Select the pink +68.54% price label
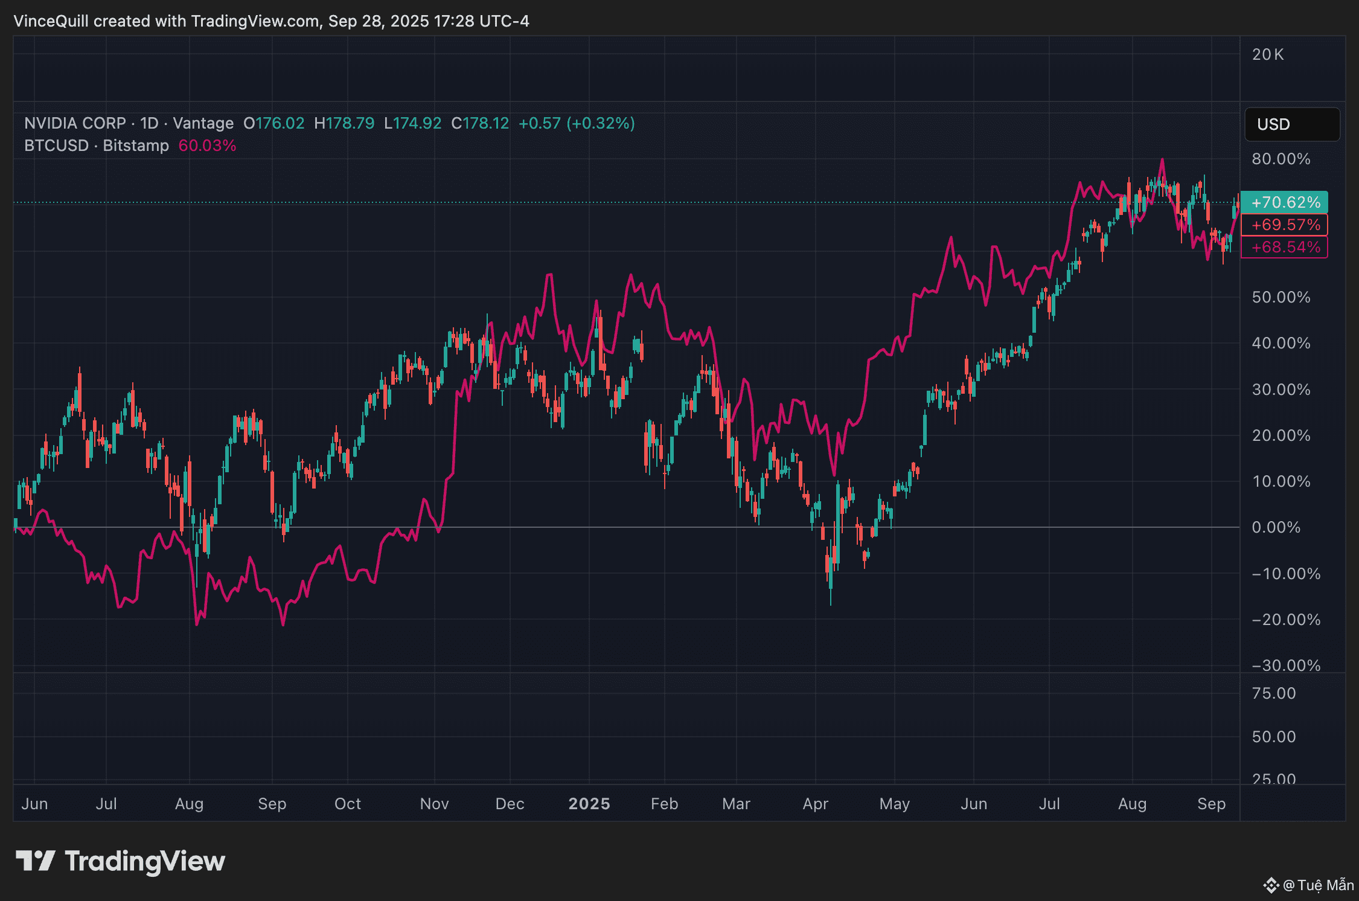 (1285, 247)
